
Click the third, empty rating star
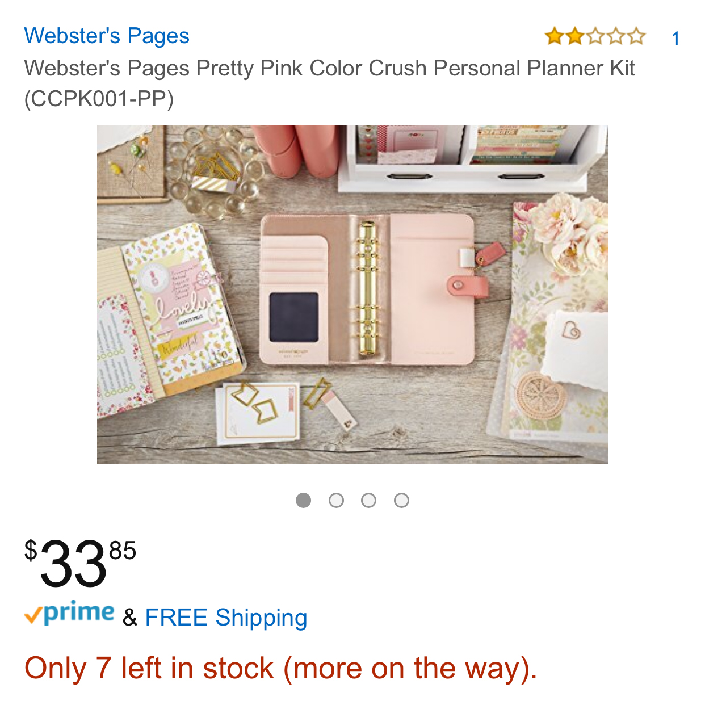pos(595,37)
